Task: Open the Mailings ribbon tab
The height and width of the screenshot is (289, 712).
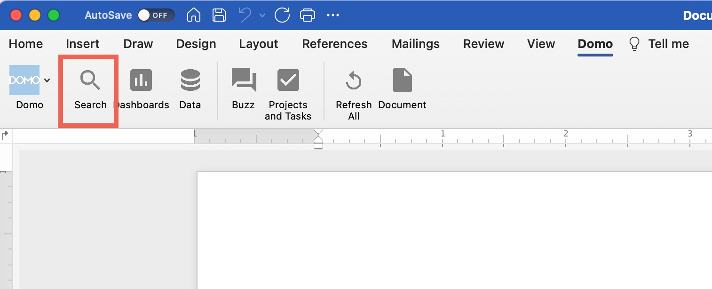Action: pos(415,44)
